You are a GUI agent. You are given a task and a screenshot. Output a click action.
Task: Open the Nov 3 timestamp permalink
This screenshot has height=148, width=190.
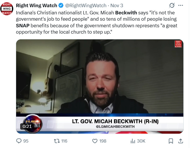click(x=117, y=5)
